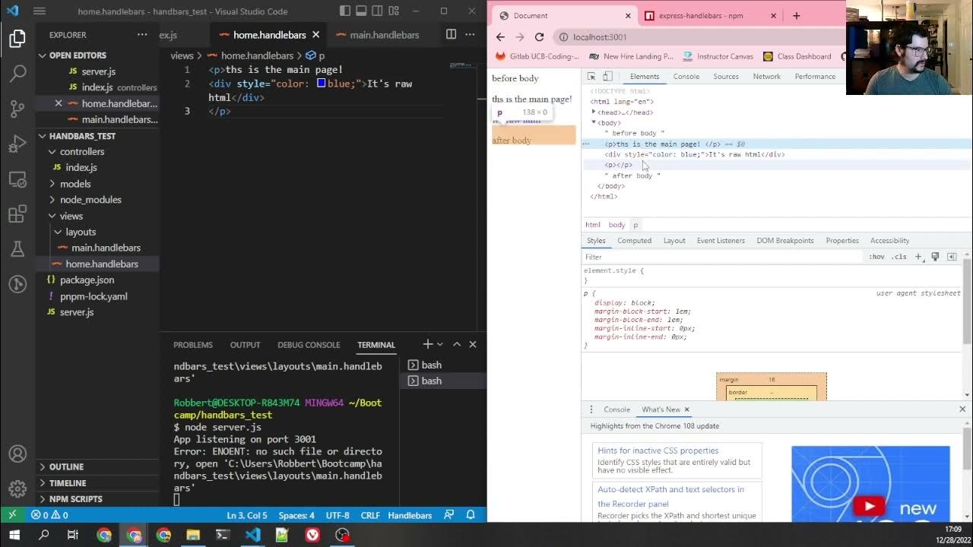This screenshot has height=547, width=973.
Task: Switch to the DEBUG CONSOLE panel tab
Action: (x=309, y=345)
